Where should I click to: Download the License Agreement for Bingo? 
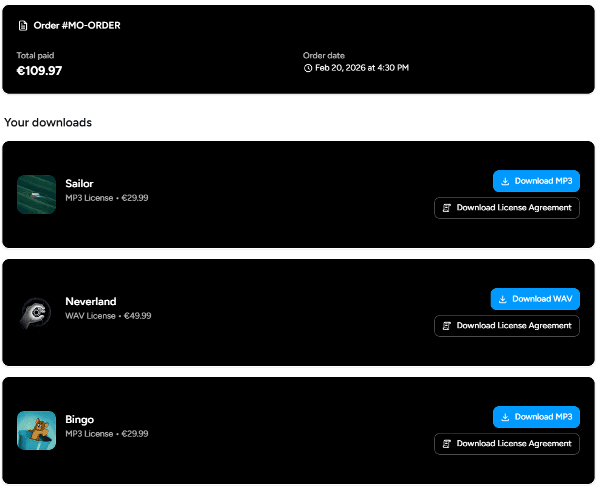[506, 444]
